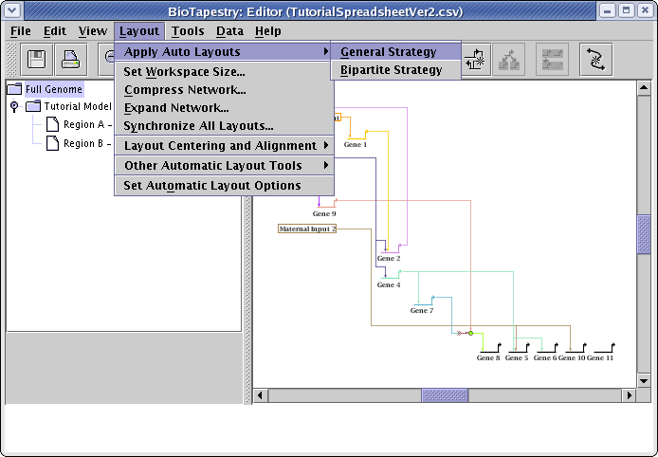
Task: Click the greyed stacked blocks toolbar icon
Action: click(x=553, y=60)
